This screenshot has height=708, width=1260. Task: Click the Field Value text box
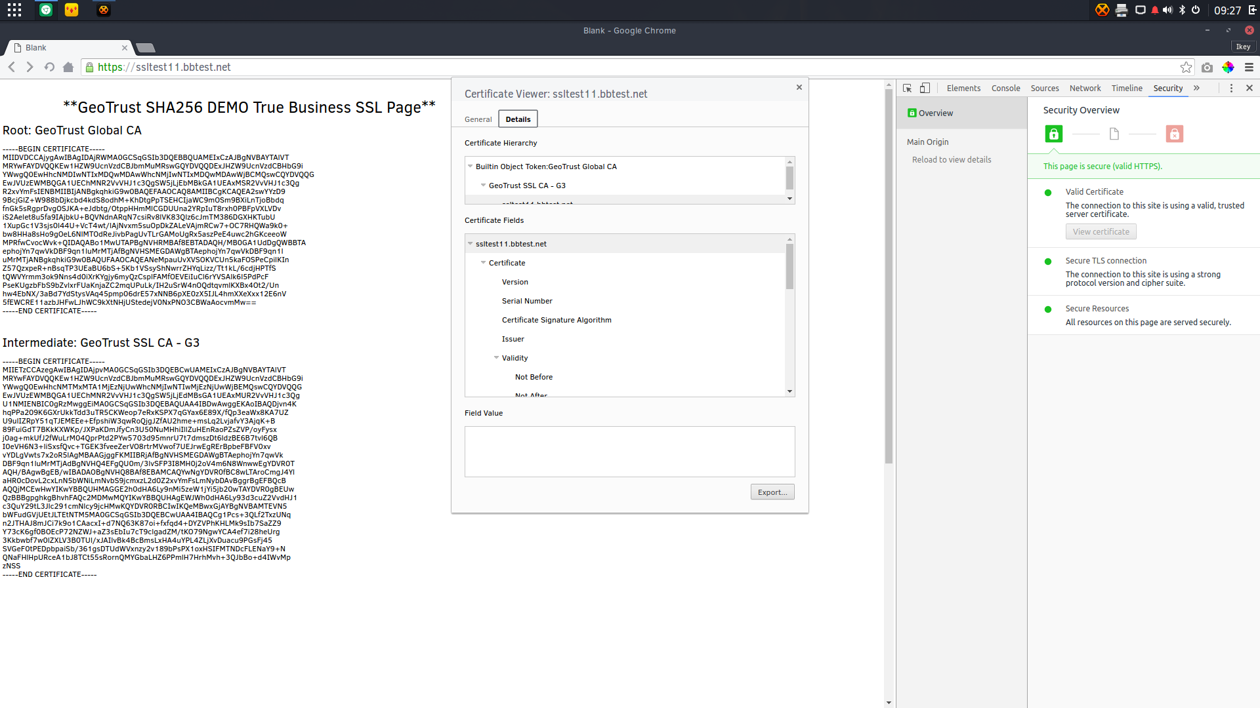tap(629, 452)
